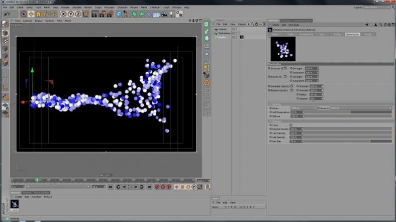The image size is (396, 222).
Task: Select the Camera object in Object Manager
Action: coord(223,30)
